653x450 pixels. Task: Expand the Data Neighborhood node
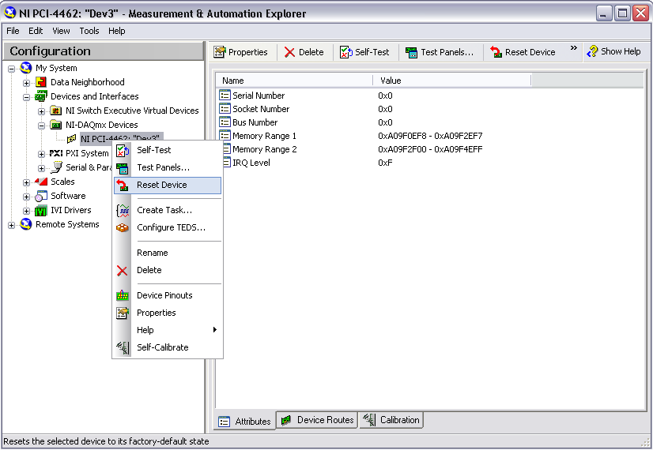coord(26,83)
